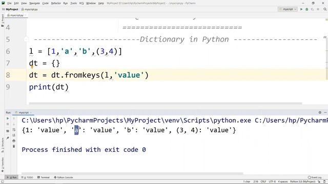Image resolution: width=328 pixels, height=184 pixels.
Task: Change CRLF line separator in status bar
Action: (263, 182)
